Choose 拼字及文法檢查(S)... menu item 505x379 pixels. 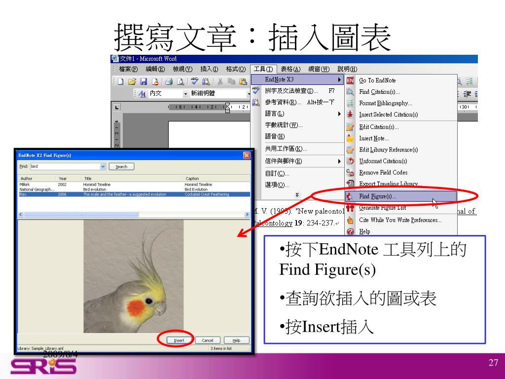[x=297, y=91]
